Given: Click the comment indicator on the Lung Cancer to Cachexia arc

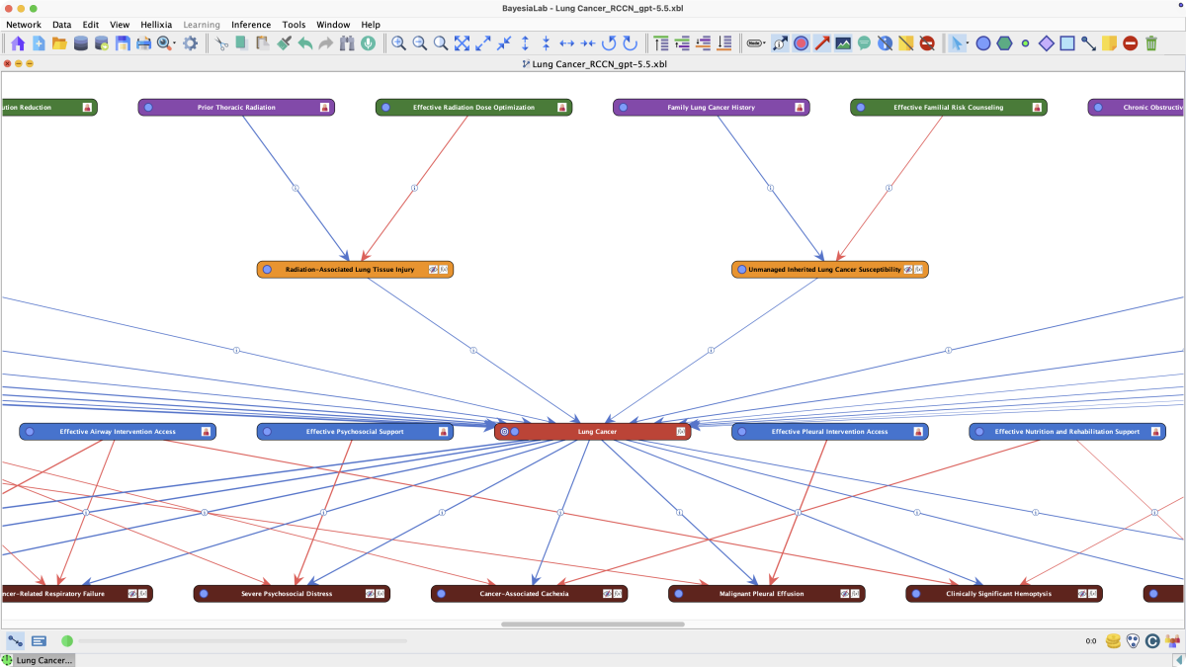Looking at the screenshot, I should tap(560, 513).
